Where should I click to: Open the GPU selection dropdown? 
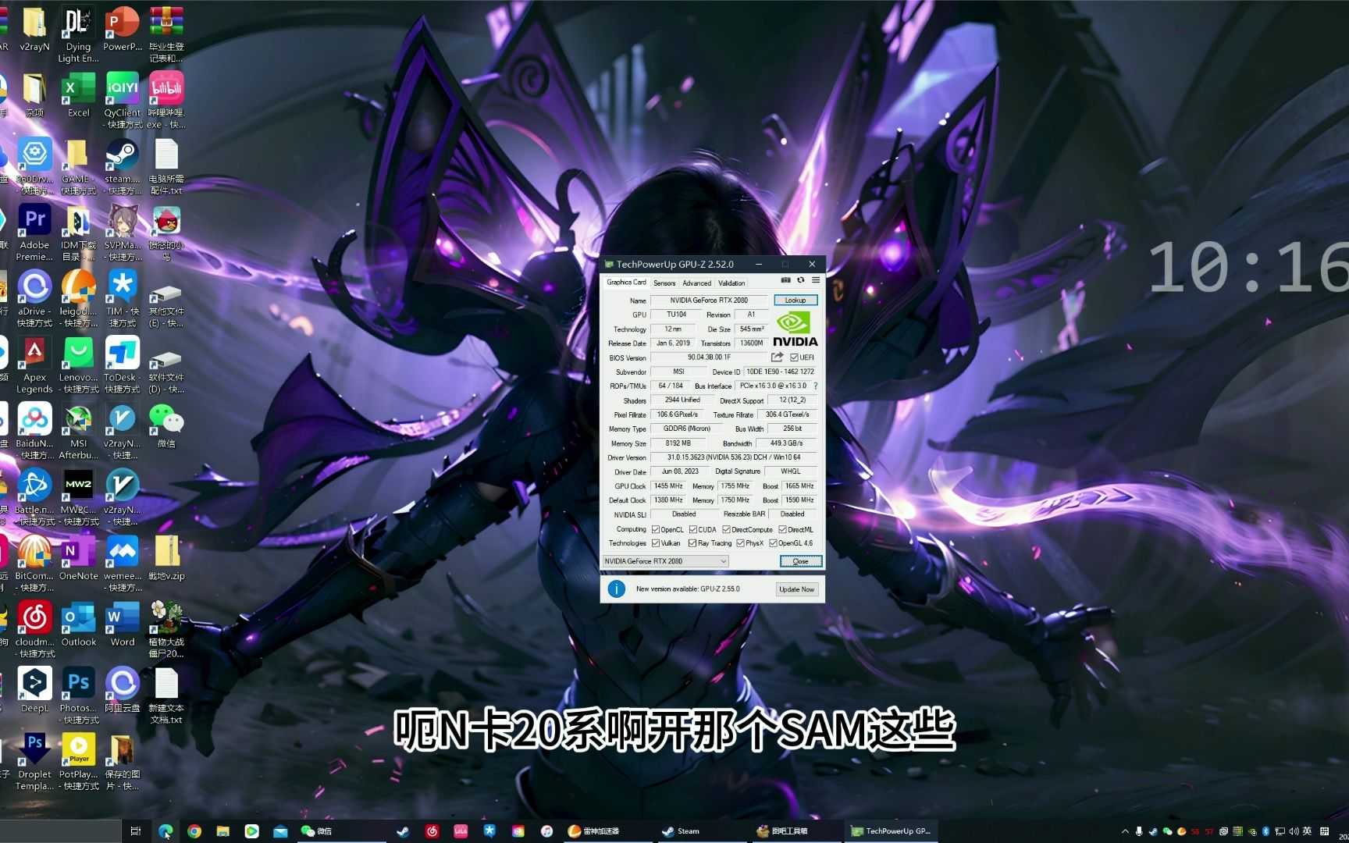[x=666, y=561]
